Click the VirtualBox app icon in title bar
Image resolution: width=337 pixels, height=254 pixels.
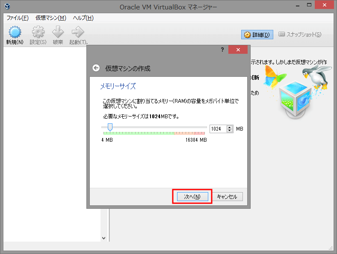[7, 6]
